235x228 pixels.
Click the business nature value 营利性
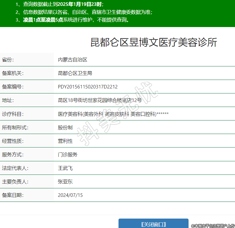point(65,141)
